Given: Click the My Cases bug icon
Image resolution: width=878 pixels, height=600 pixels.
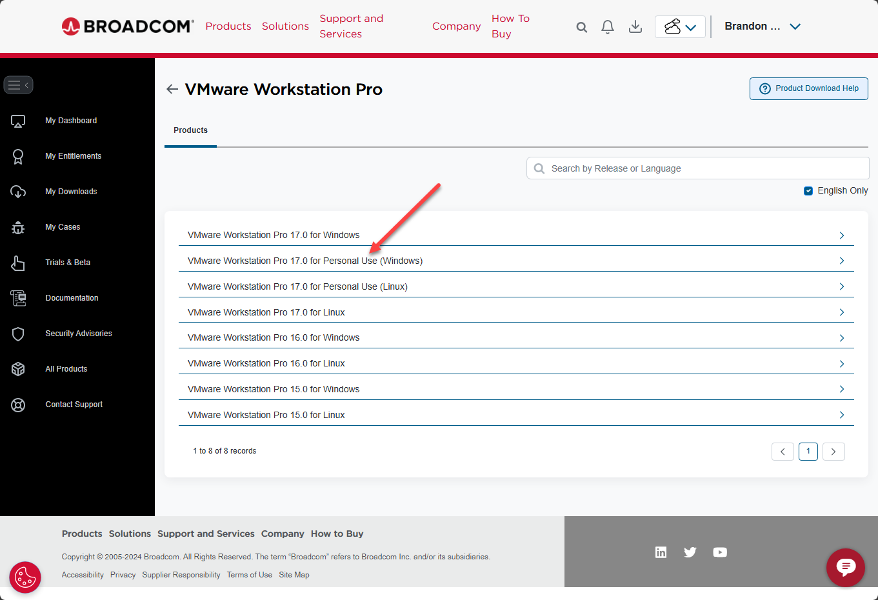Looking at the screenshot, I should pos(18,227).
